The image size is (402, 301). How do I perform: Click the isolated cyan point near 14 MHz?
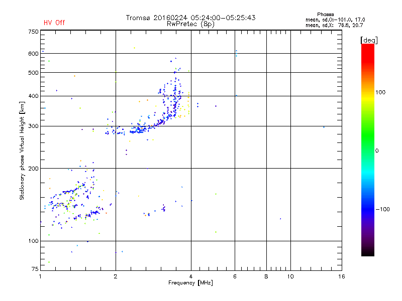(324, 127)
